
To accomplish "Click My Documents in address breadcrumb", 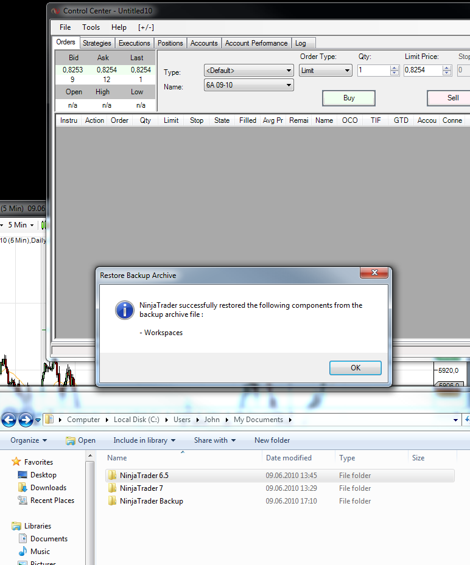I will click(x=258, y=420).
